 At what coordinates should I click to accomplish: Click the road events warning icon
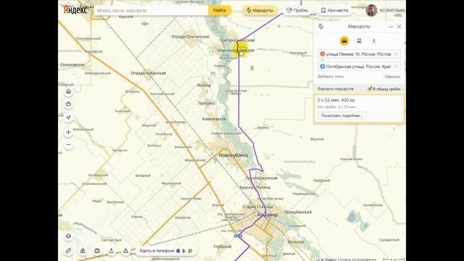tap(125, 251)
